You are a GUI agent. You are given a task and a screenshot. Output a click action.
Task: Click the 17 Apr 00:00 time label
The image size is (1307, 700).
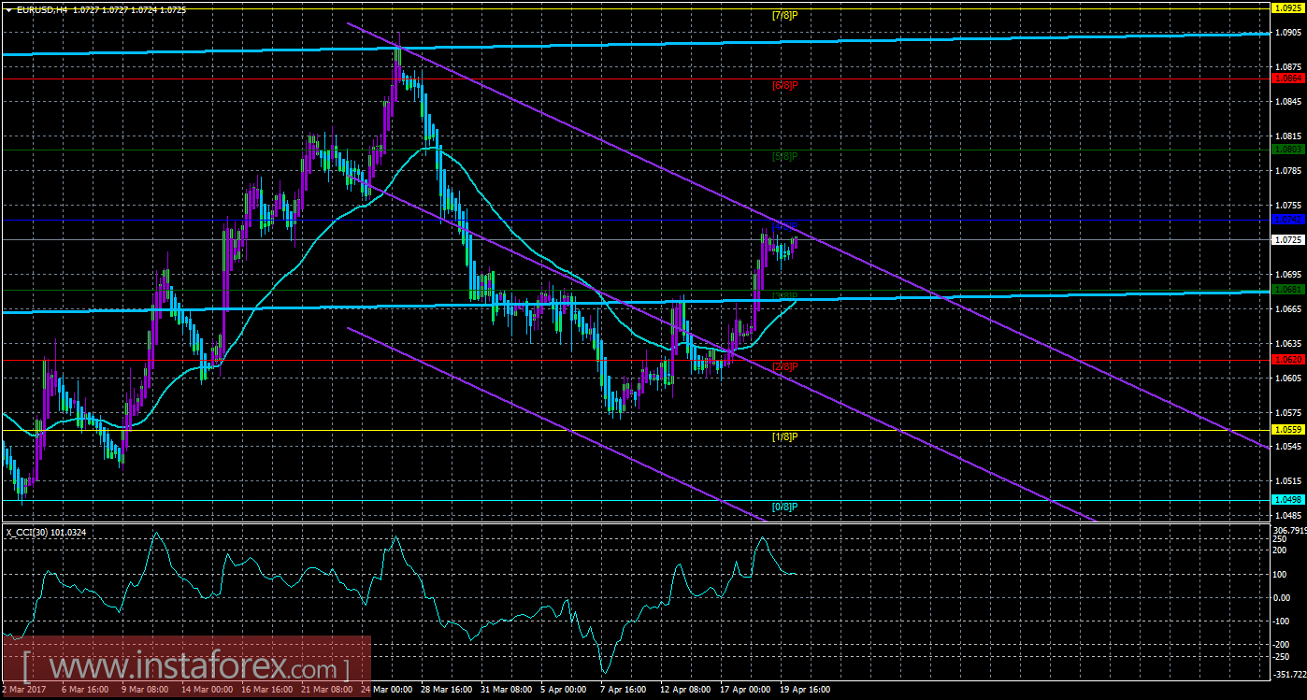pos(747,689)
